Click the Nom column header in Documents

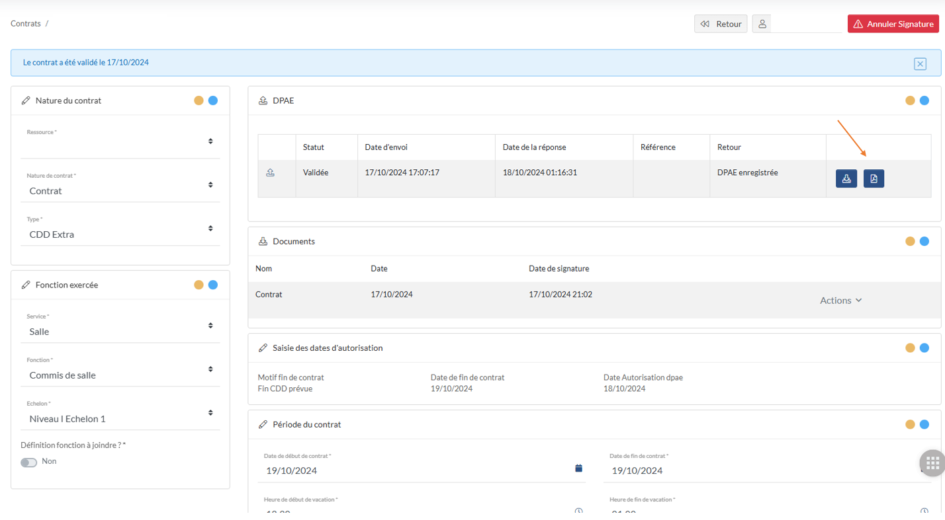coord(263,268)
